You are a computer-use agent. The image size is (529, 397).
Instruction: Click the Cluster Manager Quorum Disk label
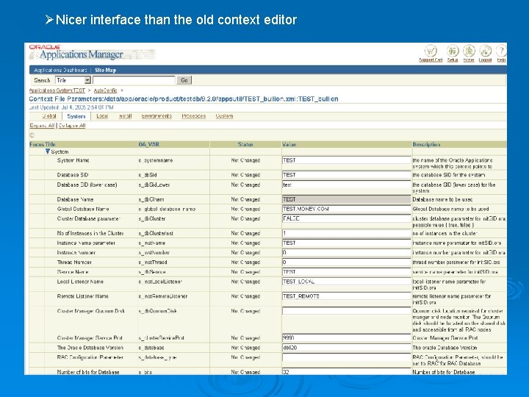[91, 311]
